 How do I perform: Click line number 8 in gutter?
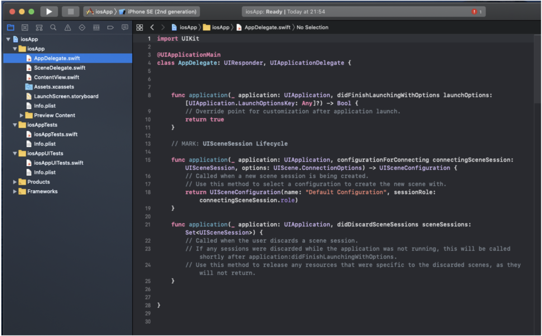tap(149, 96)
